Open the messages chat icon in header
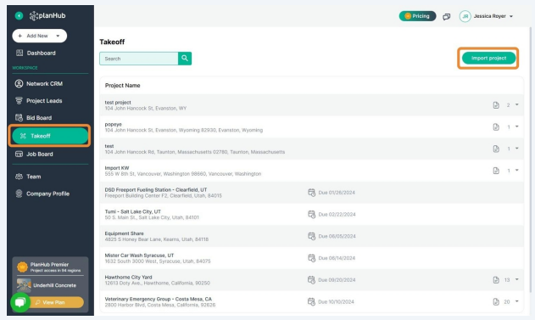The image size is (535, 320). pyautogui.click(x=446, y=16)
